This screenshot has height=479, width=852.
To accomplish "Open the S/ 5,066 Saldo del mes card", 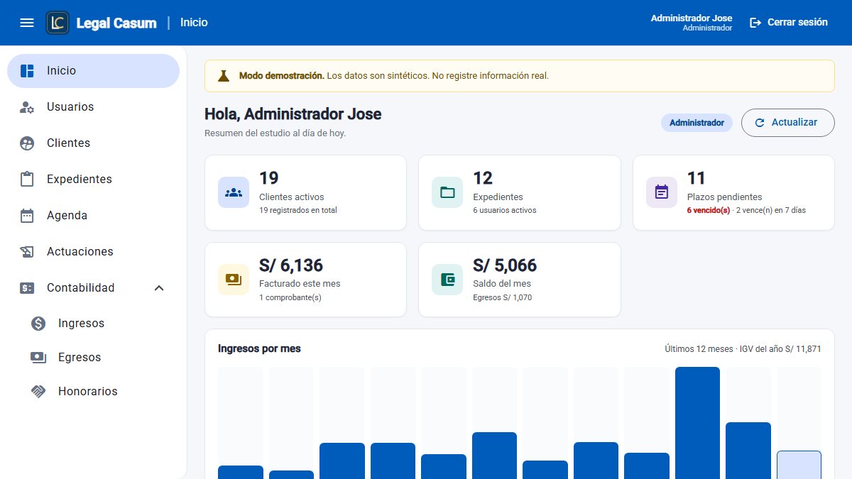I will point(520,280).
